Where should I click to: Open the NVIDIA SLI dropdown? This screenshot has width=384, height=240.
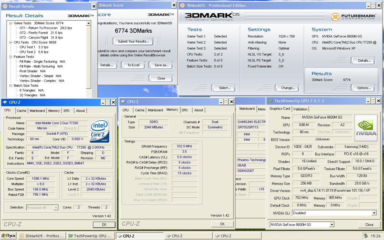pos(374,213)
